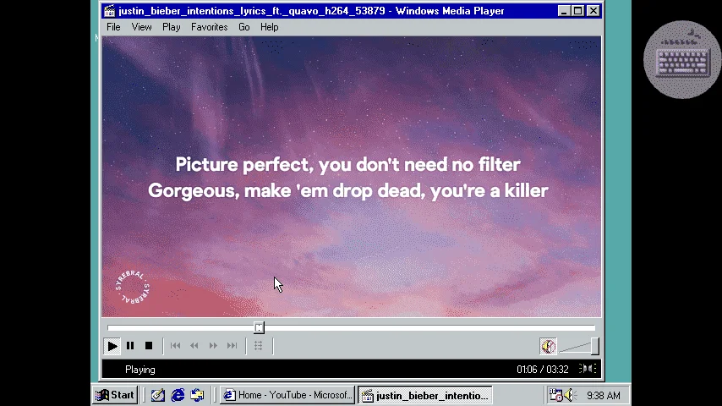722x406 pixels.
Task: Maximize the Windows Media Player window
Action: click(x=578, y=11)
